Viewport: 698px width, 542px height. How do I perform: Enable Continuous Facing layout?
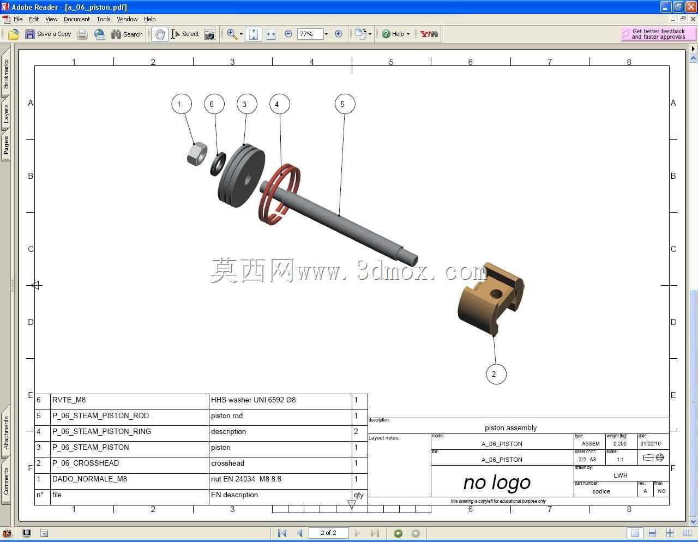pyautogui.click(x=670, y=533)
